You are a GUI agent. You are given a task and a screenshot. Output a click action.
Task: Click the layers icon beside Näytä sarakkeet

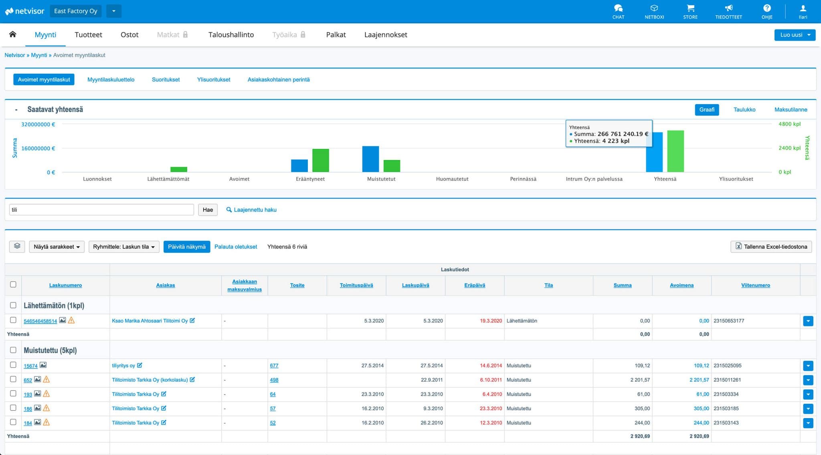(x=17, y=246)
